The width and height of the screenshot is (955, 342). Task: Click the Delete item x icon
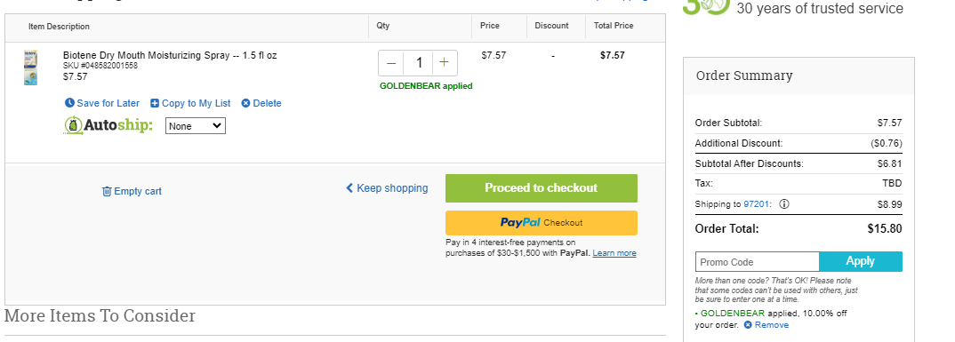tap(245, 103)
